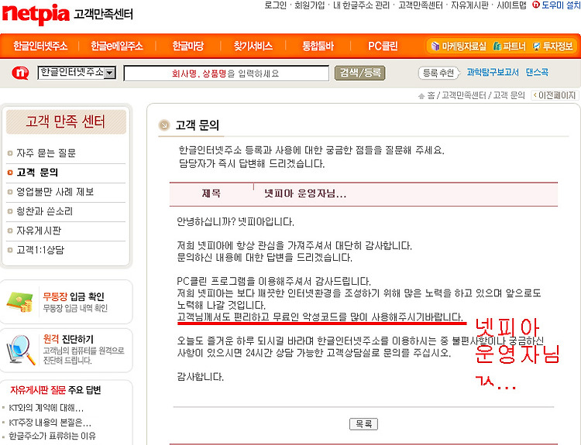Open 원격 진단하기 text link
Viewport: 581px width, 445px height.
[x=68, y=339]
